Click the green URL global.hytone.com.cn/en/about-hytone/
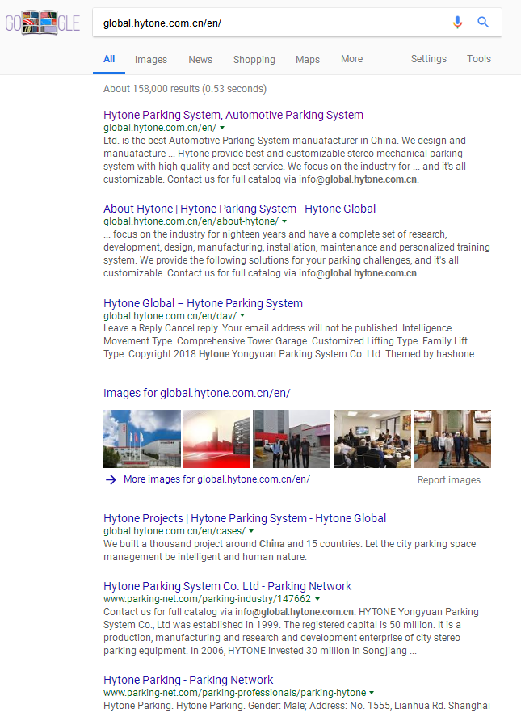The height and width of the screenshot is (713, 521). tap(191, 221)
